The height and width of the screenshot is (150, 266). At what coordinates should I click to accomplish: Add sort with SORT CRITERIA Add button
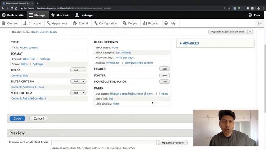tap(76, 93)
